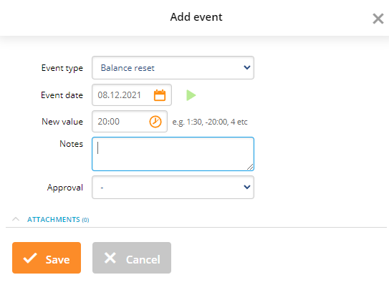This screenshot has height=285, width=389.
Task: Open the Event type dropdown
Action: coord(173,68)
